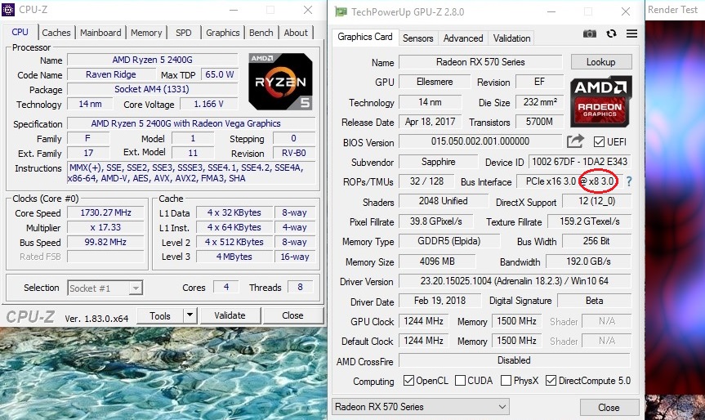
Task: Click the BIOS Version field 015.050.002.001.000000
Action: point(480,141)
